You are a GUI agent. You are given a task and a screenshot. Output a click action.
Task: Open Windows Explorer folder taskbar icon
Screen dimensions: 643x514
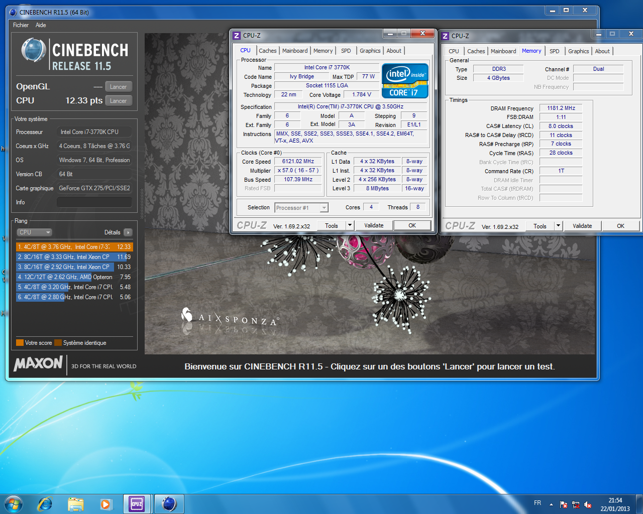(75, 504)
